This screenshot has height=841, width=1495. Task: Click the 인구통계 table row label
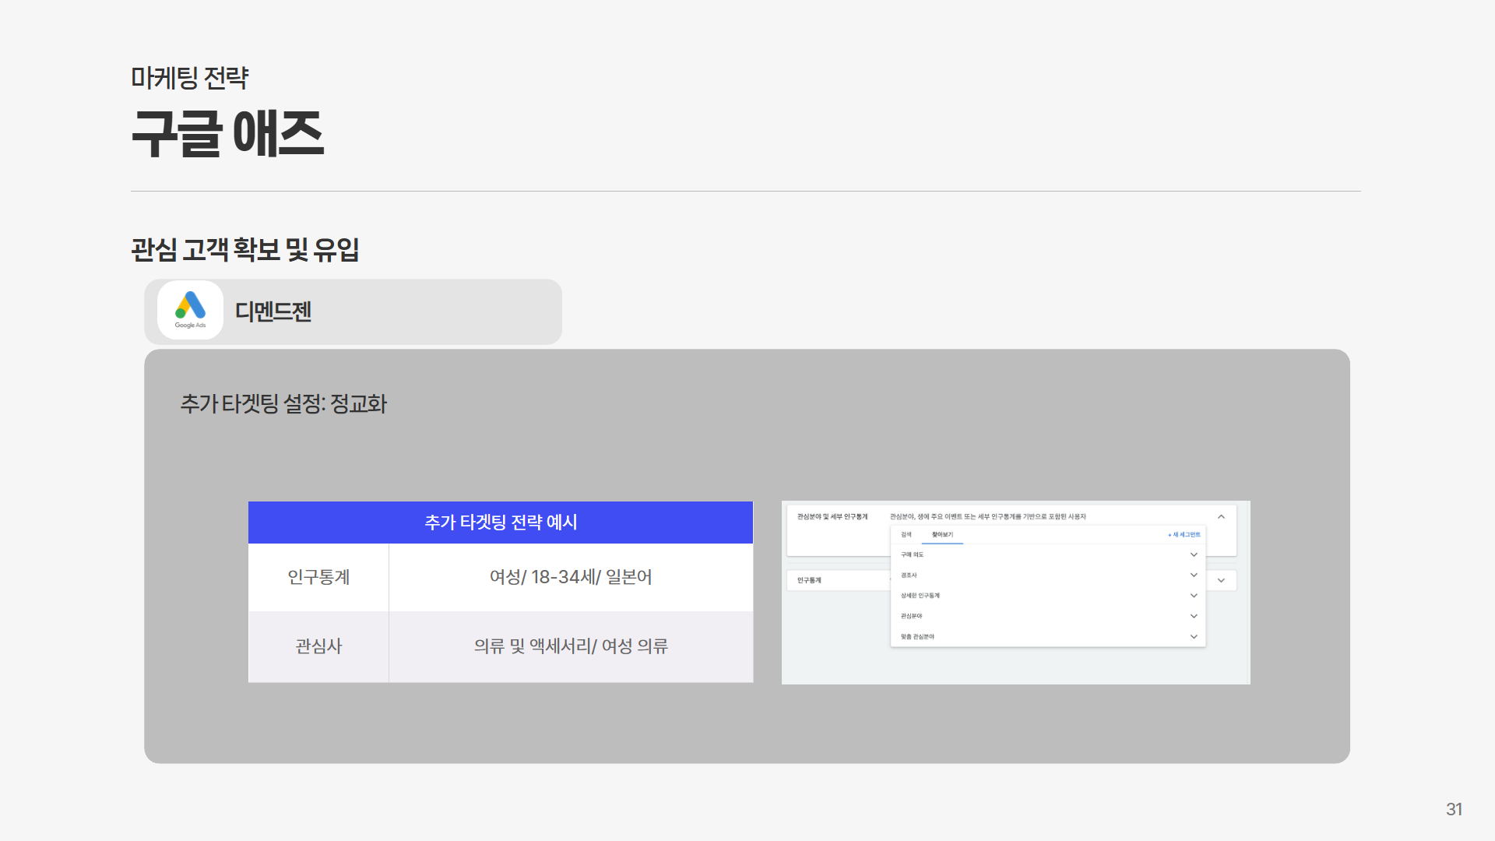click(318, 577)
